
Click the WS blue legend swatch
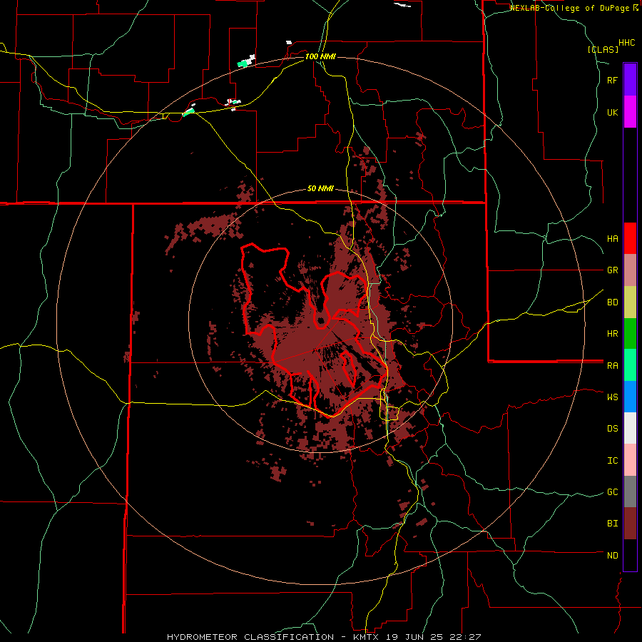[630, 397]
